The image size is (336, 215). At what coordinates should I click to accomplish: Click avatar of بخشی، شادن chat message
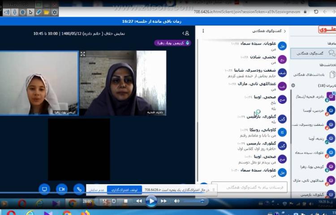282,60
